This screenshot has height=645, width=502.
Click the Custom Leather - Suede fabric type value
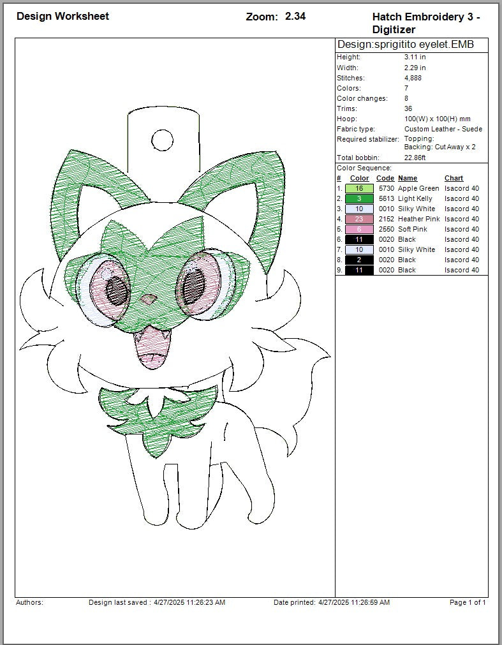click(443, 129)
